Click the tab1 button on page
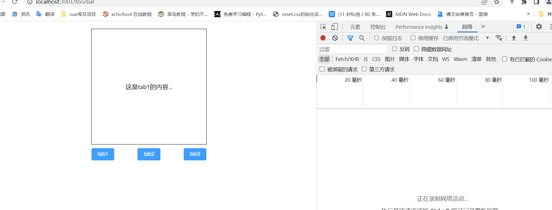This screenshot has height=210, width=552. tap(103, 154)
